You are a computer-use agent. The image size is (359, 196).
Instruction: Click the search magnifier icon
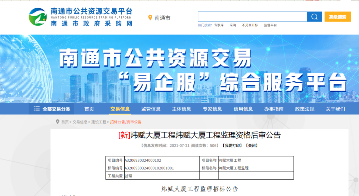(314, 16)
